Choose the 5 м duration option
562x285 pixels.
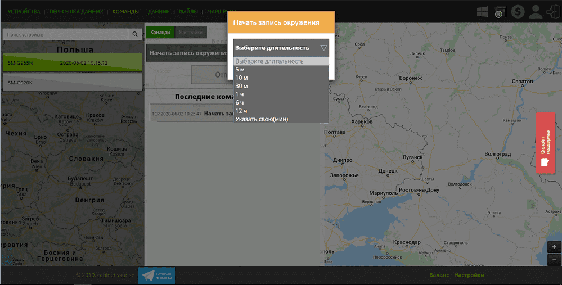[x=240, y=69]
